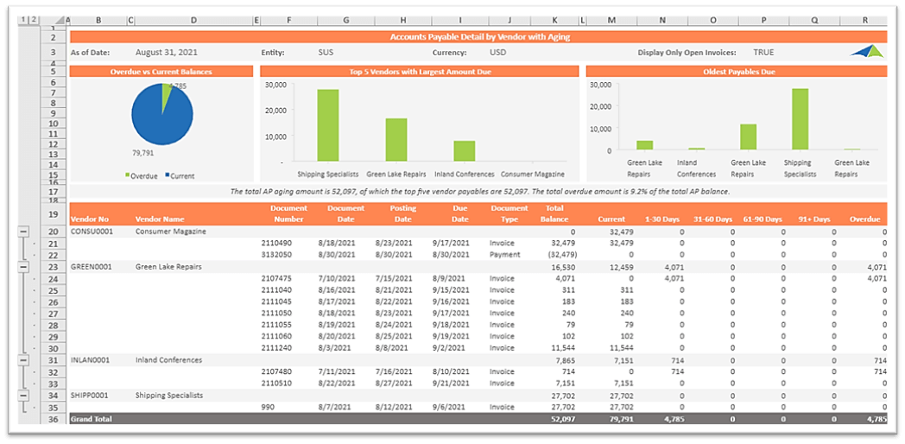The image size is (905, 444).
Task: Collapse the Green Lake Repairs row group
Action: [23, 267]
